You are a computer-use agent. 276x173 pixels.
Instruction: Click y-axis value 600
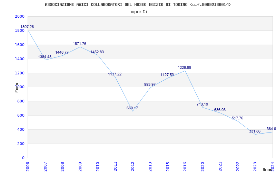(x=21, y=115)
